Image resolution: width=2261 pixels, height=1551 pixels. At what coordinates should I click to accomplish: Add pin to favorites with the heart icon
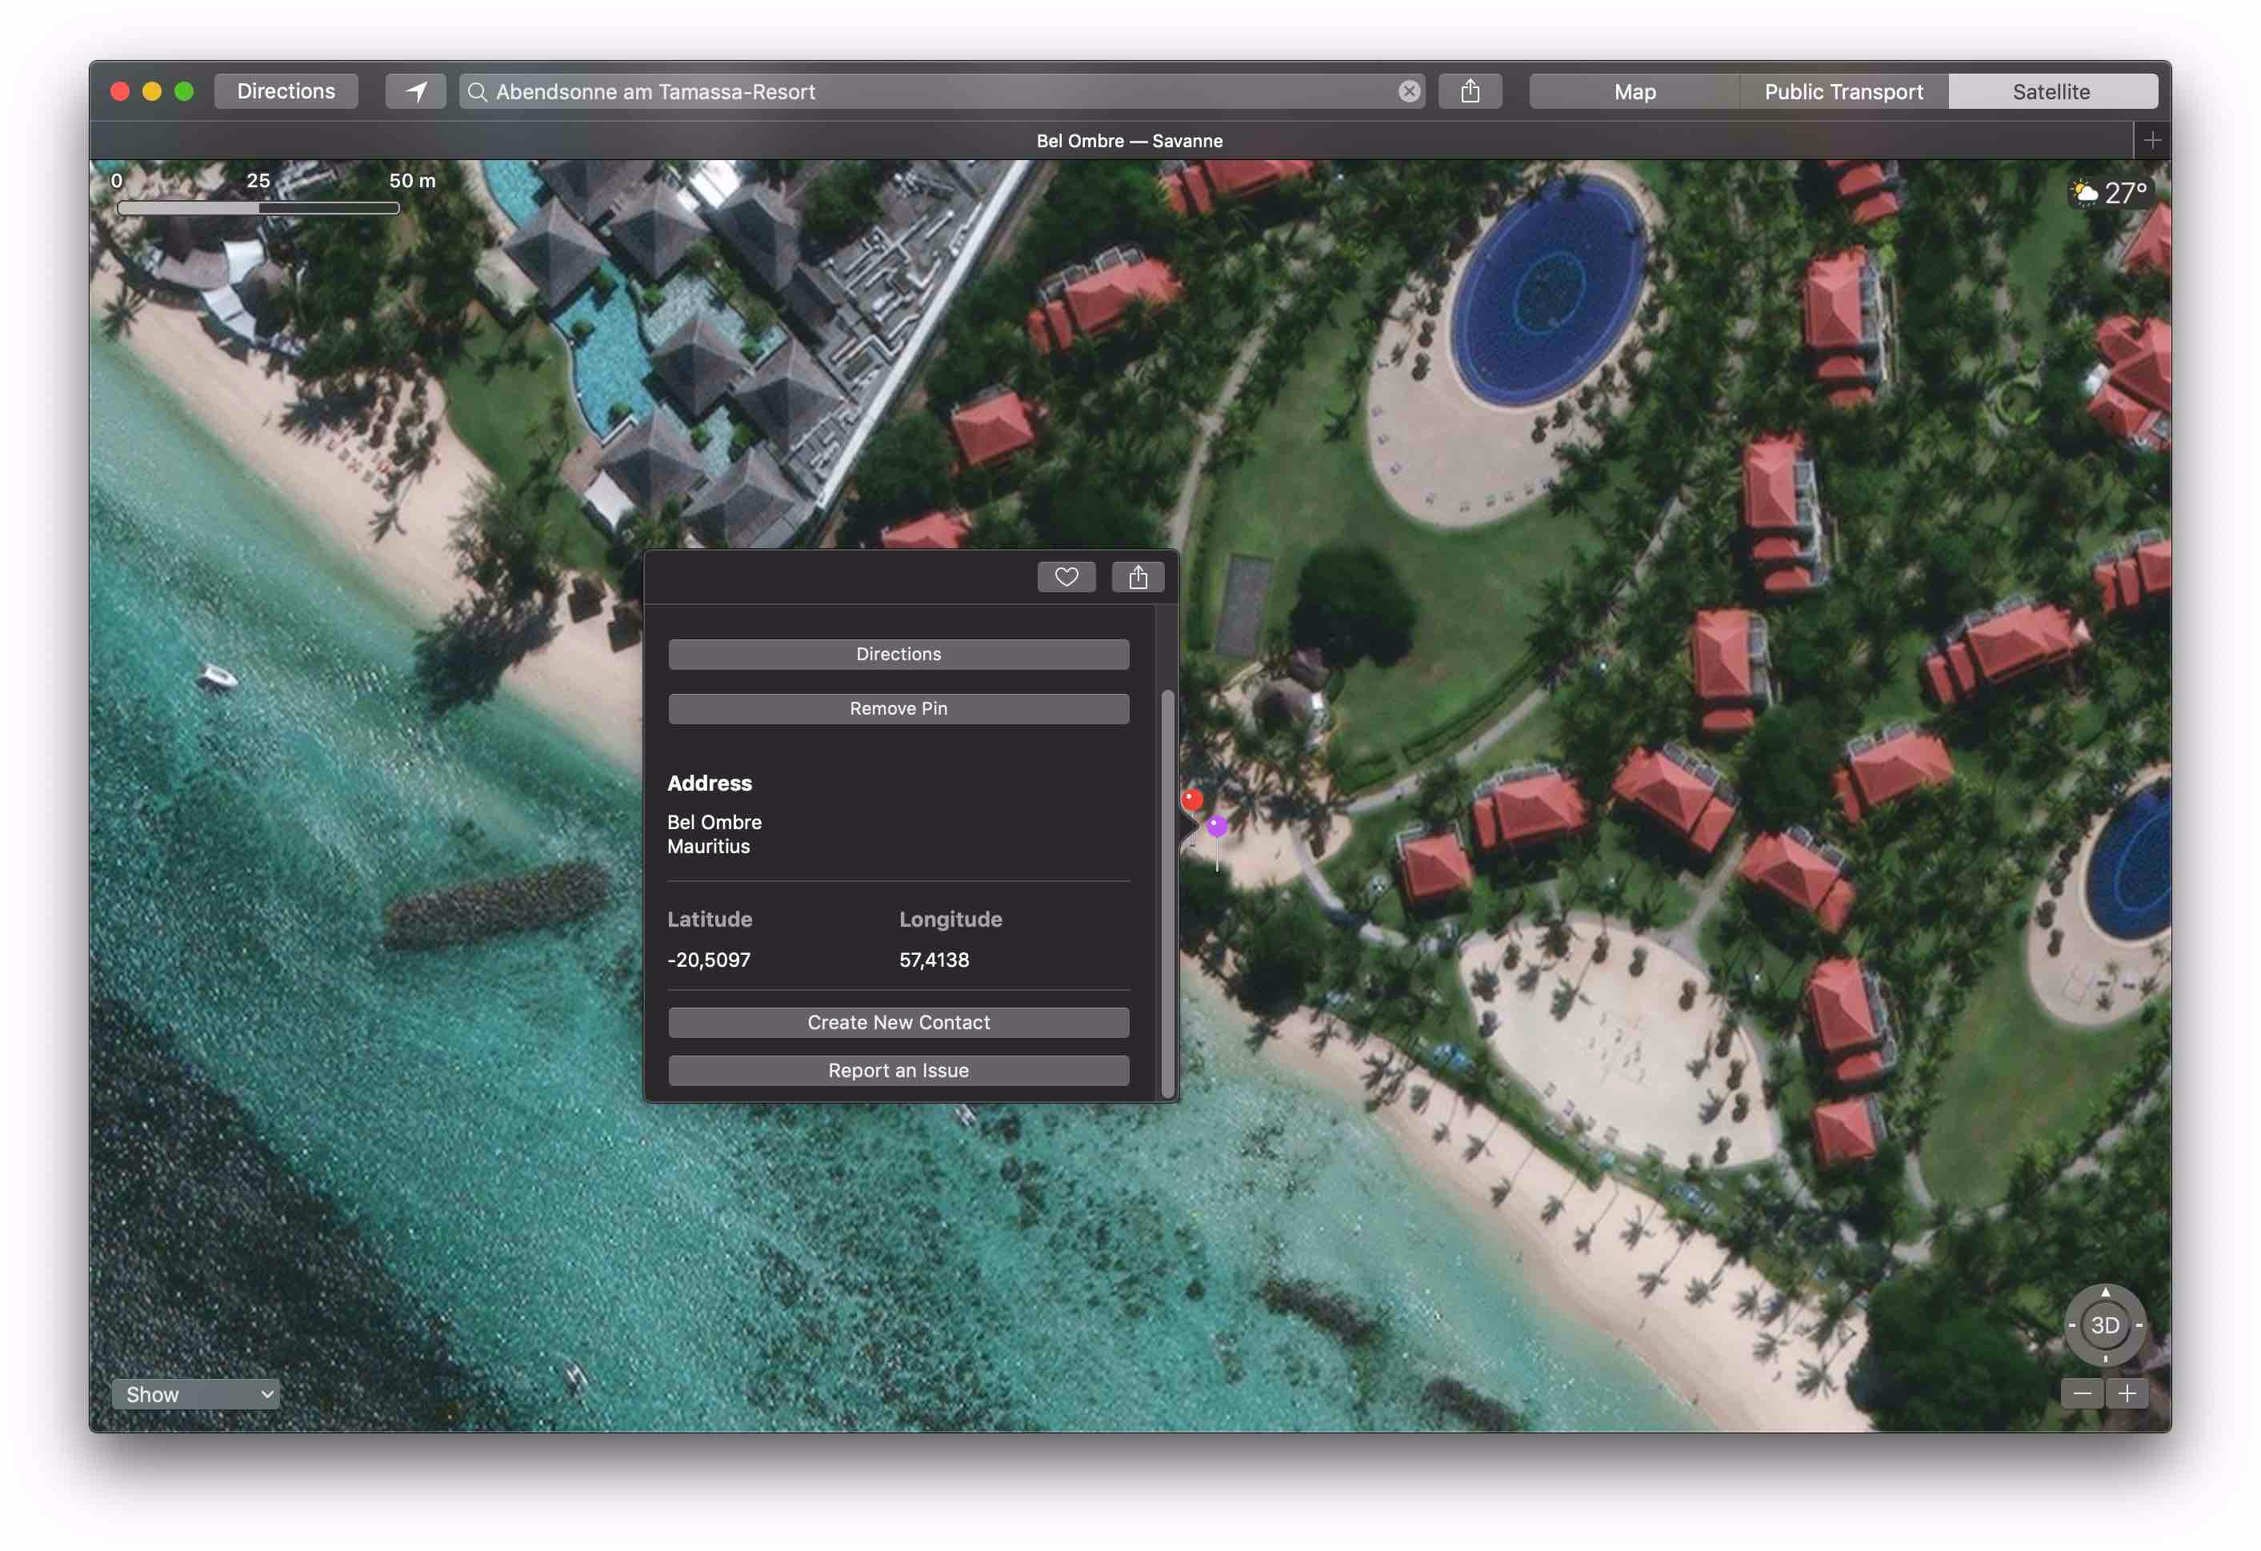(x=1066, y=577)
